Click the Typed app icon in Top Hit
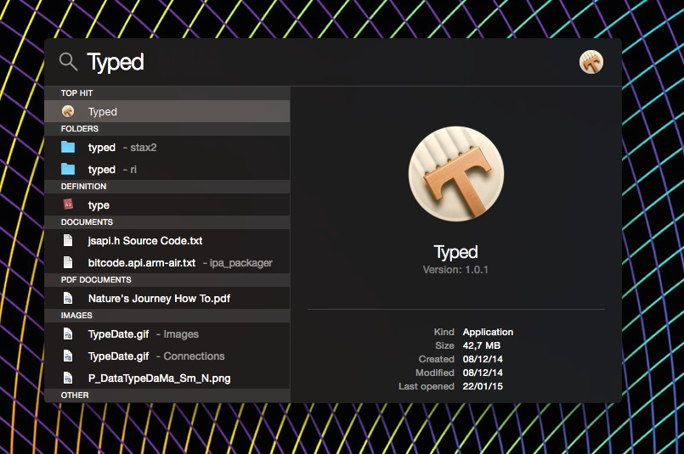 coord(68,111)
